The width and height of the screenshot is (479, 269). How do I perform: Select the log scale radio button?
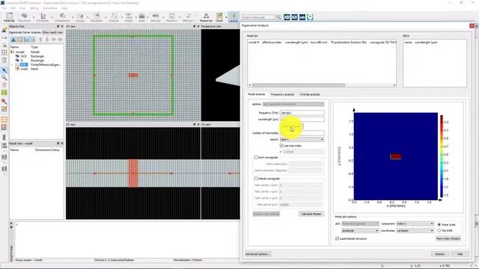(x=439, y=230)
